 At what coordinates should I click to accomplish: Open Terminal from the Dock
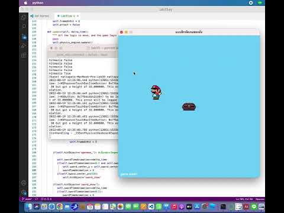pyautogui.click(x=223, y=206)
